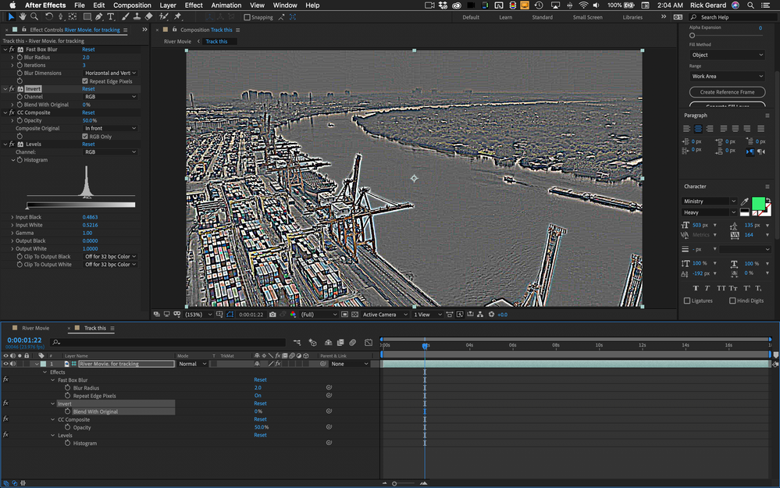Switch to the Learn workspace
Image resolution: width=780 pixels, height=488 pixels.
tap(505, 17)
